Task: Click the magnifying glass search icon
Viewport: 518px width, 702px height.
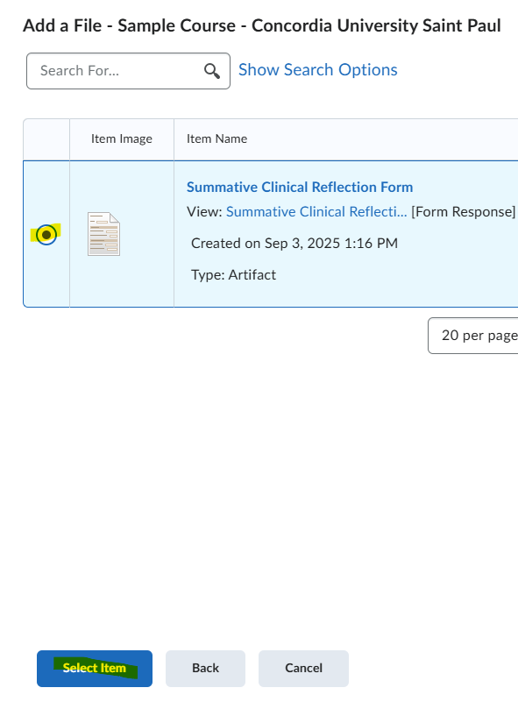Action: (212, 71)
